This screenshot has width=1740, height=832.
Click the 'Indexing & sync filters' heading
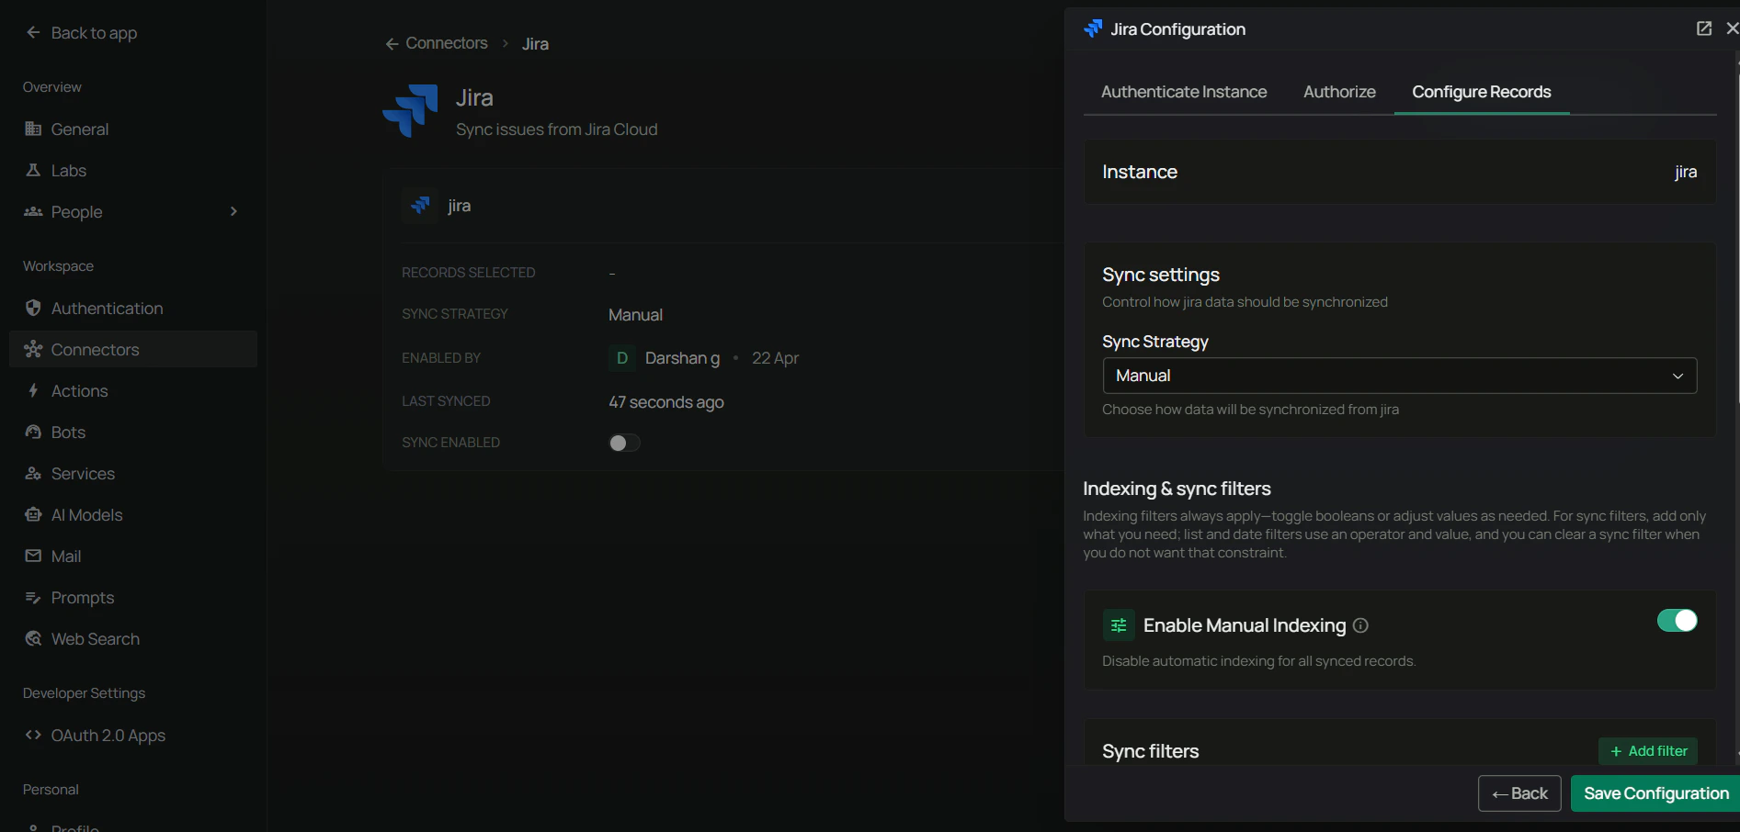tap(1177, 489)
